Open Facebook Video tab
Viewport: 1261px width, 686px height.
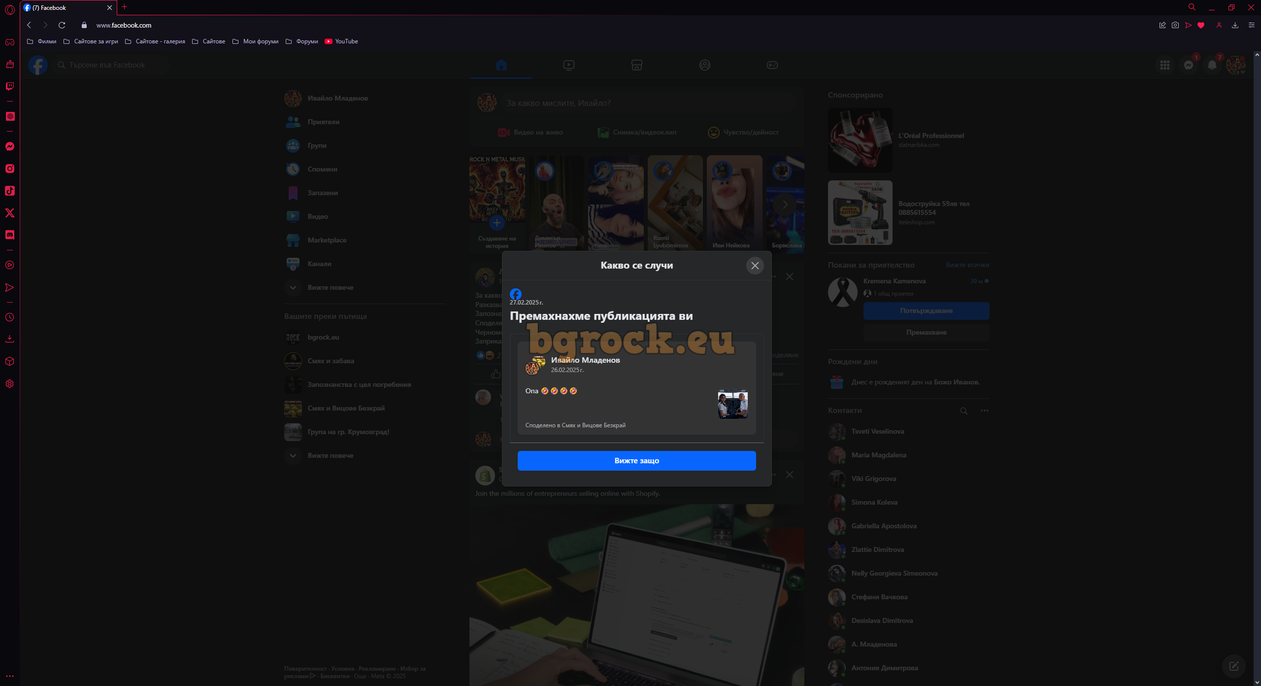pos(569,65)
